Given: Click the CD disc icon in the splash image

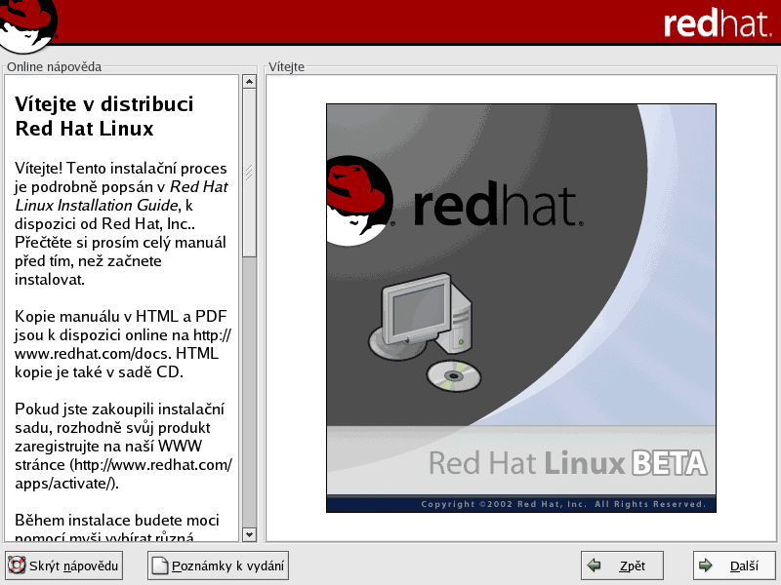Looking at the screenshot, I should tap(454, 375).
